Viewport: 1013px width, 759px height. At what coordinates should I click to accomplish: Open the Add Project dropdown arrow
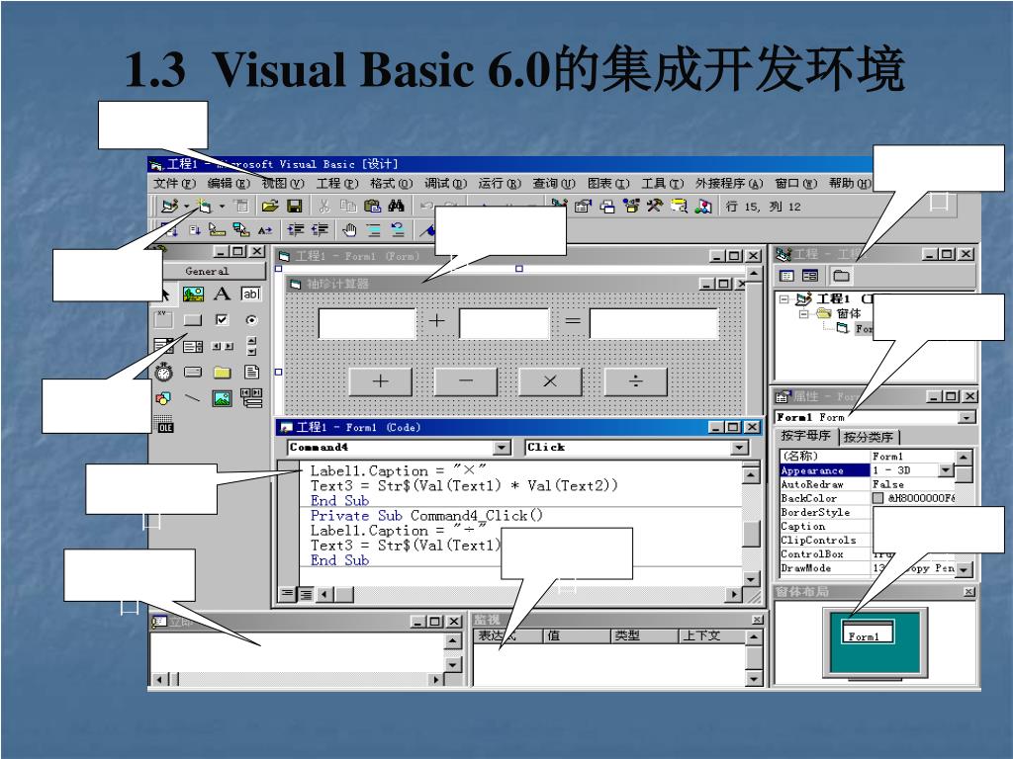tap(187, 207)
